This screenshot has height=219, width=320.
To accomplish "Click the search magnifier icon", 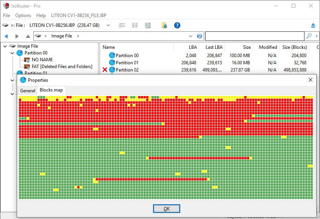I will click(x=309, y=36).
